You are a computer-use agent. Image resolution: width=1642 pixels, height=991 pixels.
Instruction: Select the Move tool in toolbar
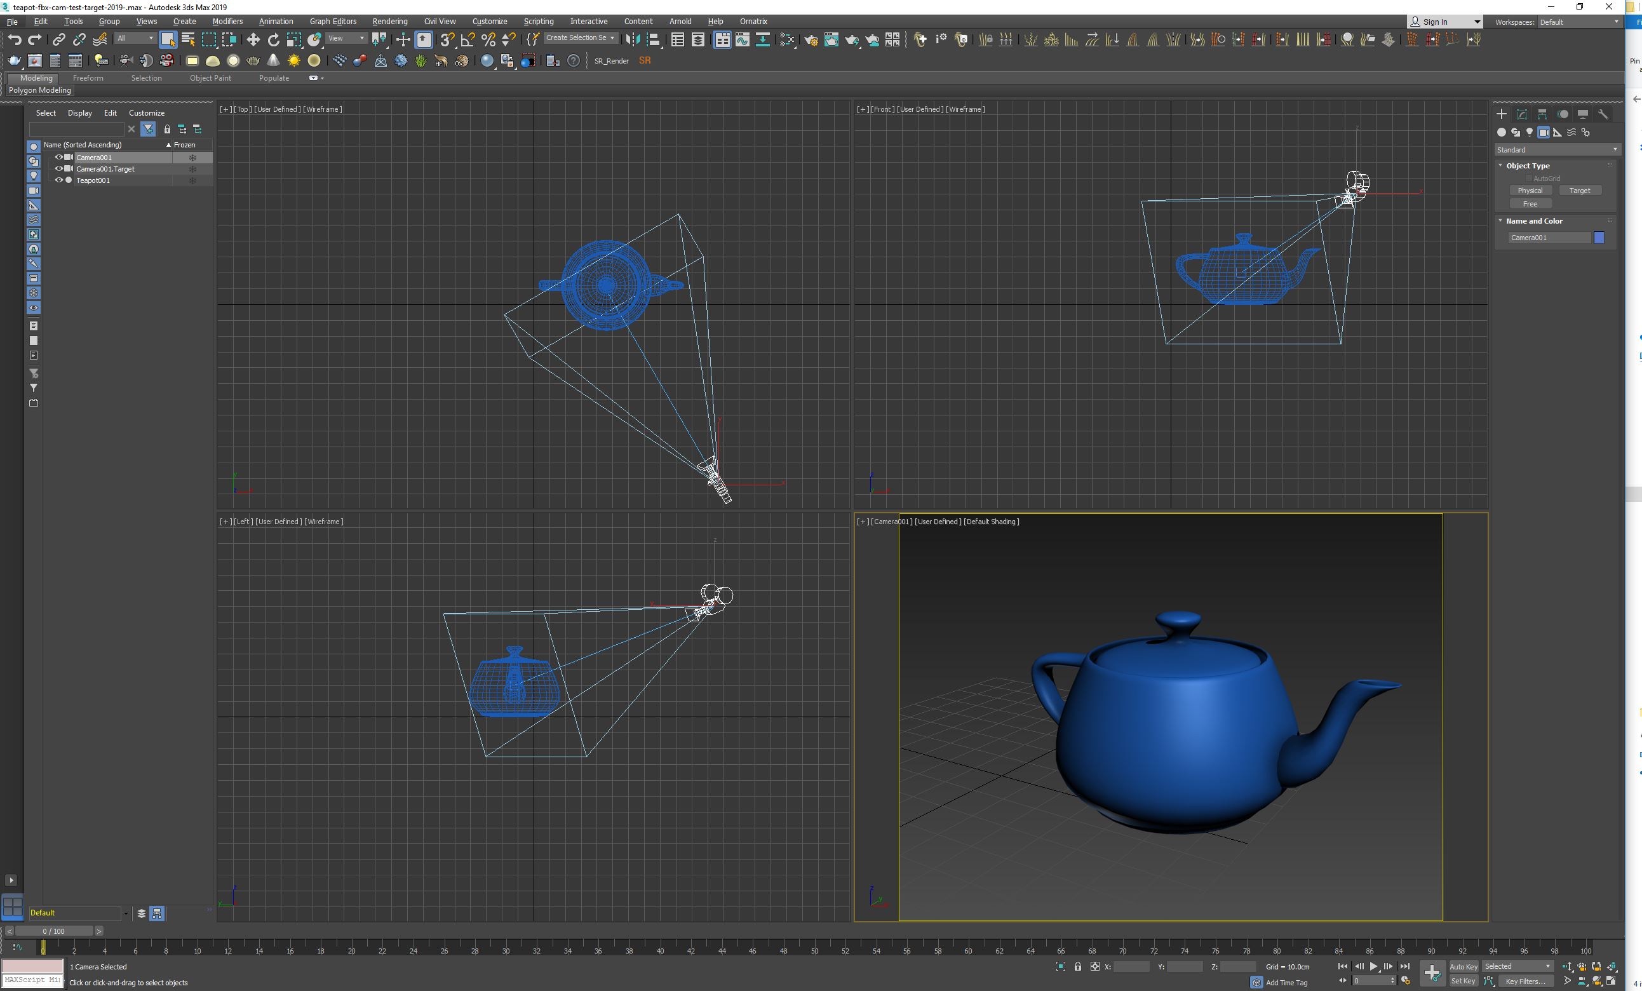[253, 40]
